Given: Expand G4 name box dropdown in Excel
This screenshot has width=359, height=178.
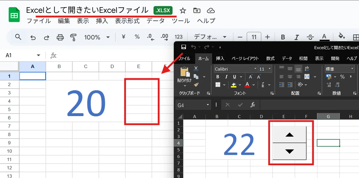Looking at the screenshot, I should point(208,105).
